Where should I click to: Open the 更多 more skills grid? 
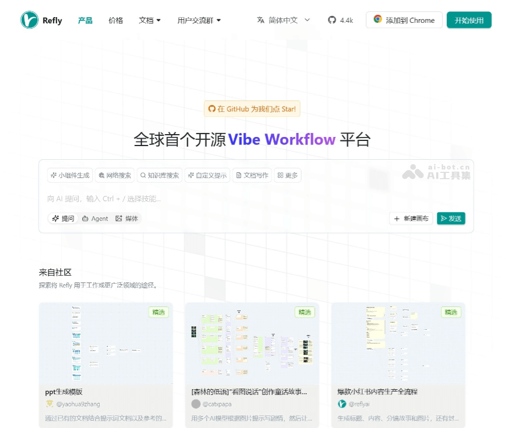(x=288, y=175)
